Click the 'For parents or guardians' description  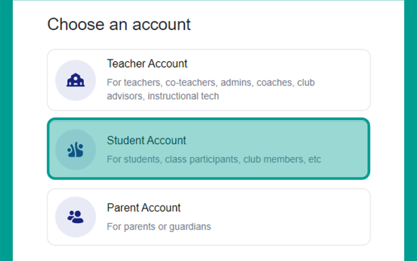(159, 227)
